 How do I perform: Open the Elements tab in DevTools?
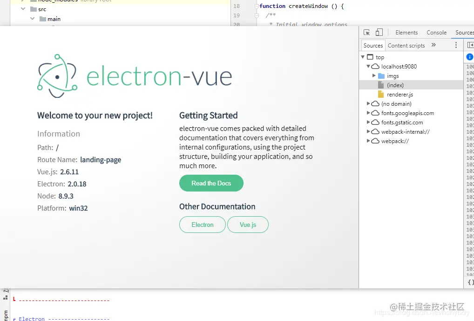[406, 32]
